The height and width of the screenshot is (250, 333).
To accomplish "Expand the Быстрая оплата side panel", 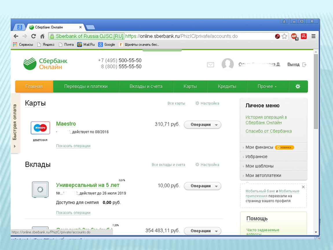I will [x=15, y=124].
